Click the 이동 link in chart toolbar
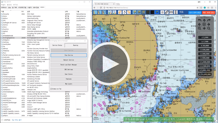Viewport: 218px width, 123px height. tap(181, 12)
